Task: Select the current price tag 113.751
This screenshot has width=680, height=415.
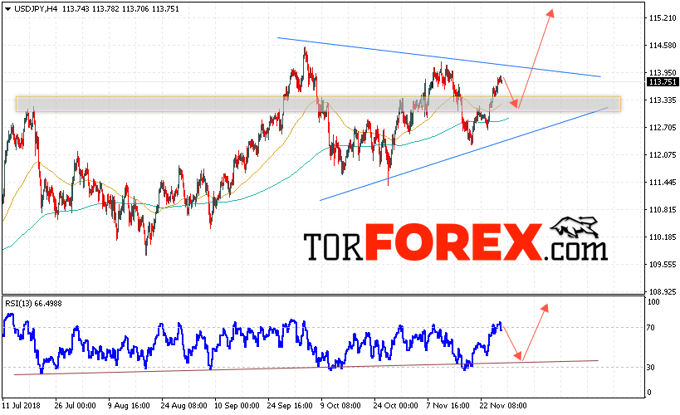Action: pyautogui.click(x=663, y=82)
